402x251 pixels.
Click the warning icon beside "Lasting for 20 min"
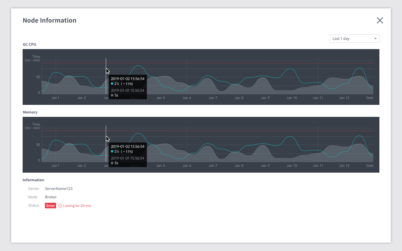60,206
